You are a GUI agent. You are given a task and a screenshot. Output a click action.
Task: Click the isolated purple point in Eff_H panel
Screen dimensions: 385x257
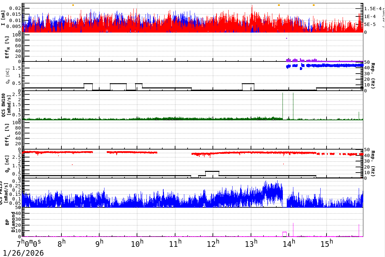click(x=286, y=38)
